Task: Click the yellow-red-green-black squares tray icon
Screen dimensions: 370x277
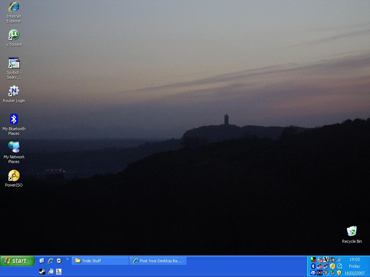Action: point(313,260)
